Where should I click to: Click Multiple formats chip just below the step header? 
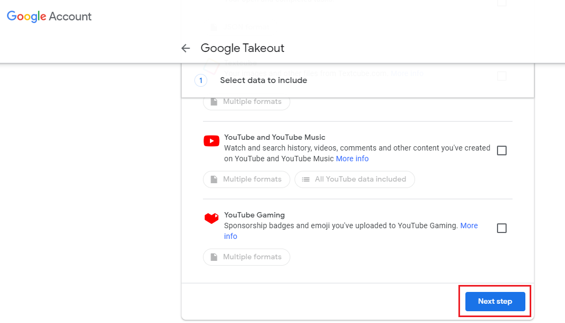click(247, 102)
